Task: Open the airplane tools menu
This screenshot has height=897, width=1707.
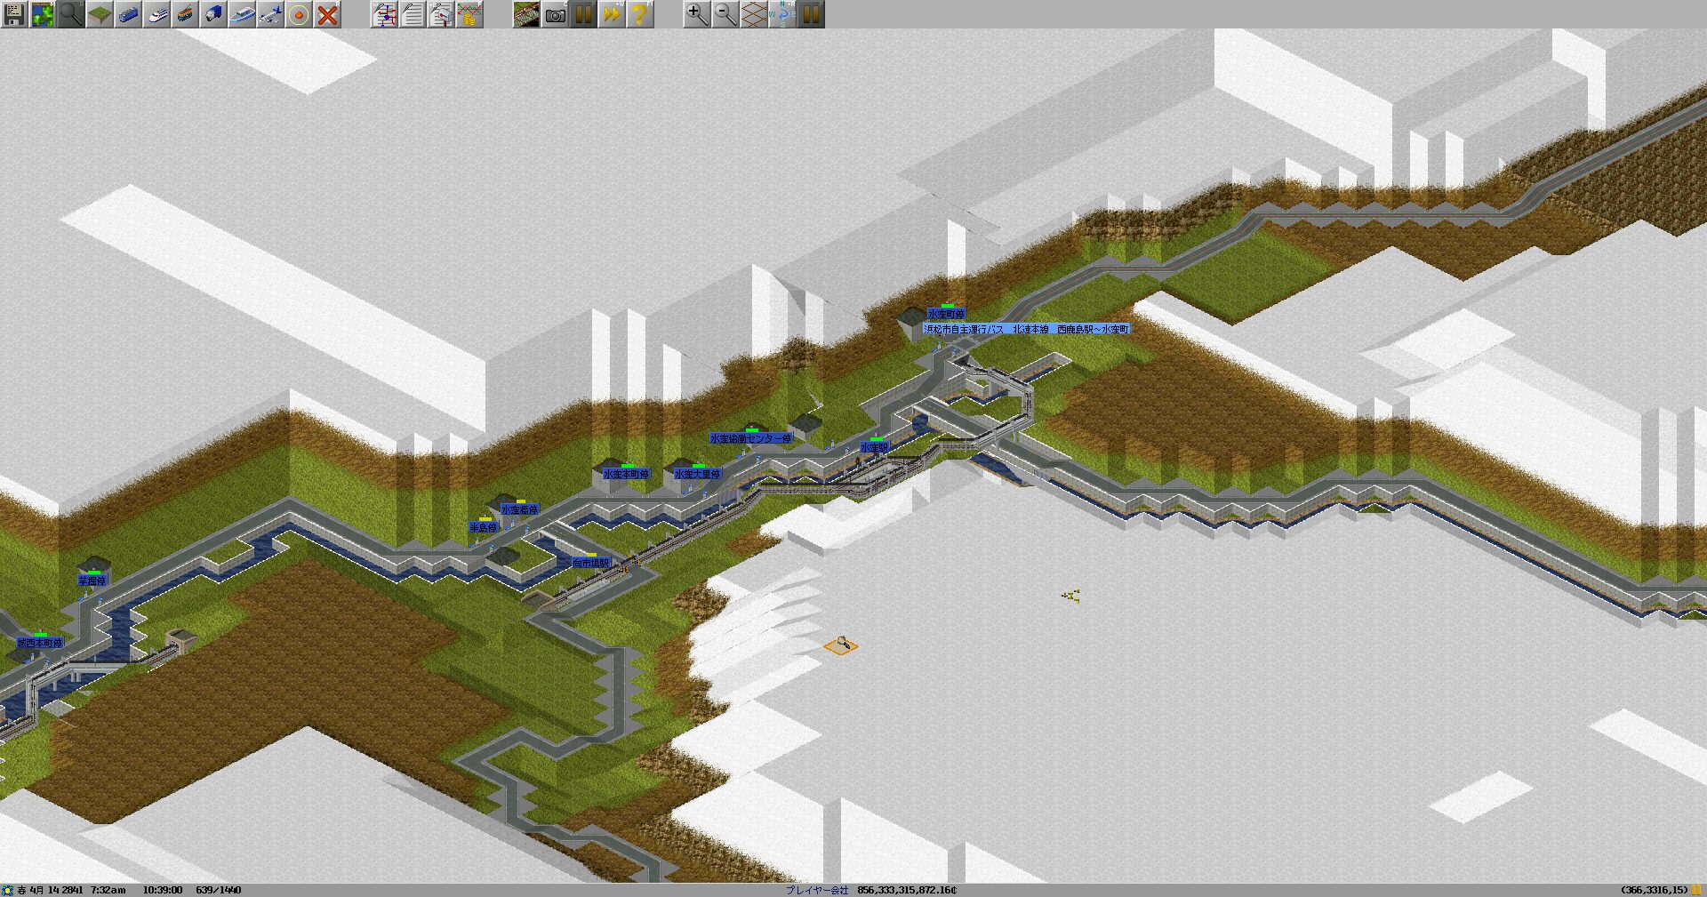Action: coord(270,14)
